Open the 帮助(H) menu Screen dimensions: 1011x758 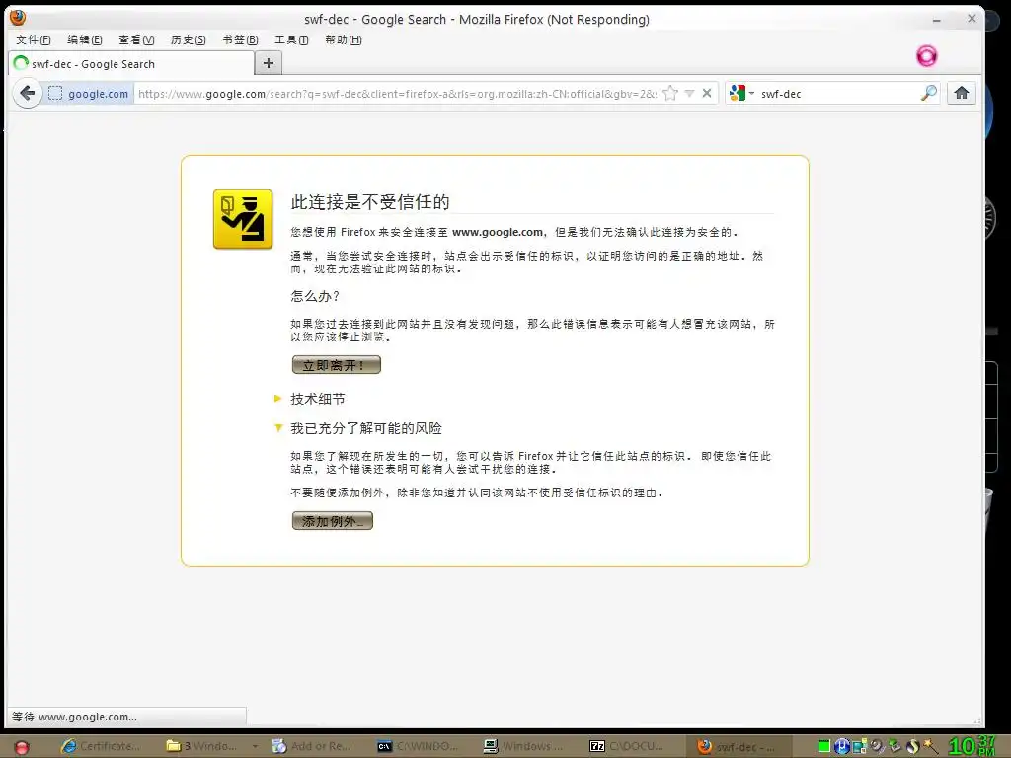[343, 39]
